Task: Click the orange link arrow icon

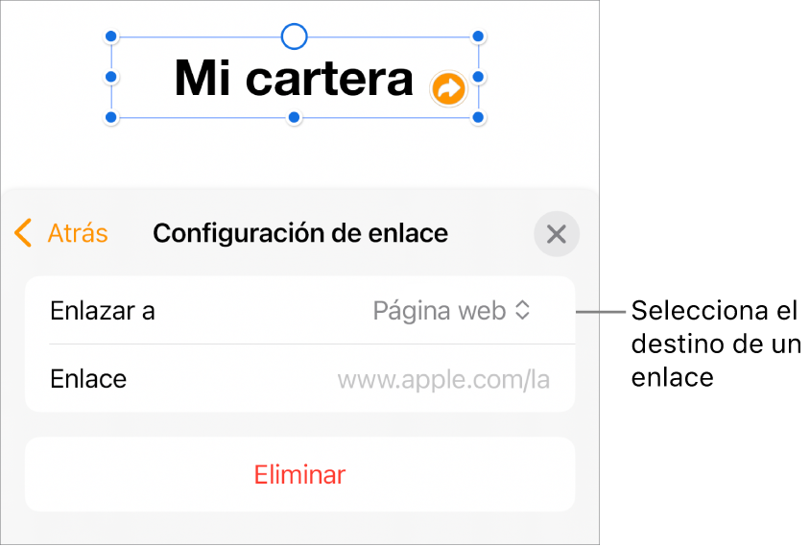Action: tap(448, 89)
